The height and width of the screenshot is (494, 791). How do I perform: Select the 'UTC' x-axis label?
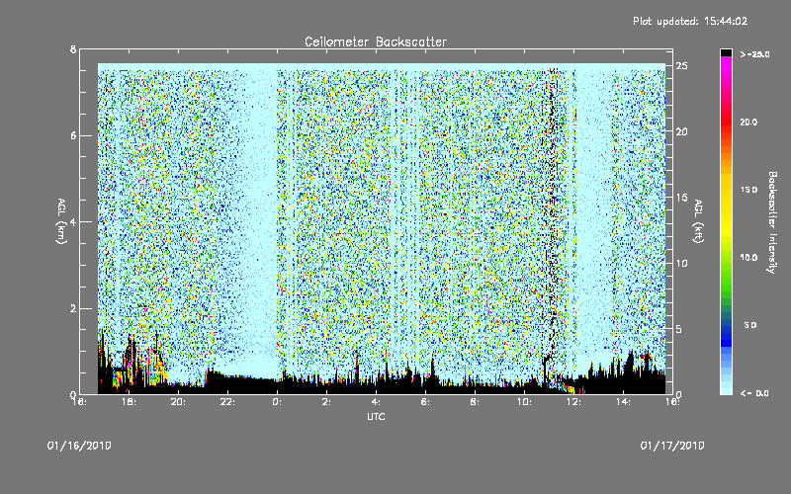tap(376, 416)
